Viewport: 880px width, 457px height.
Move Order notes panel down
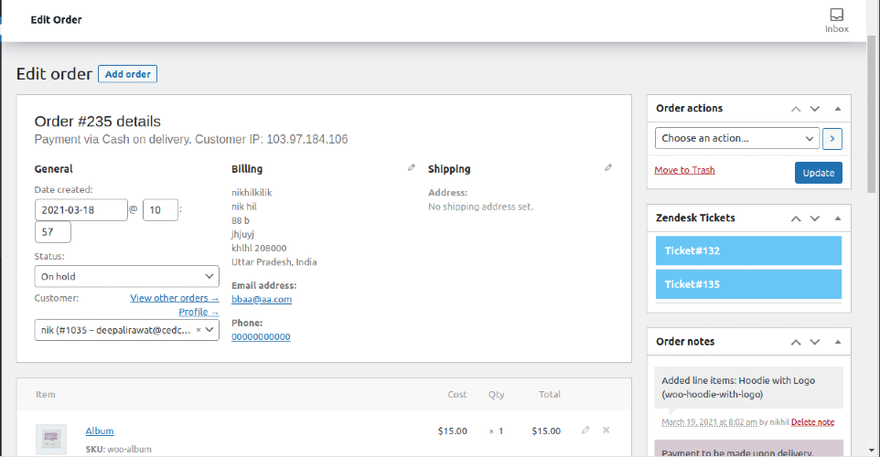815,342
